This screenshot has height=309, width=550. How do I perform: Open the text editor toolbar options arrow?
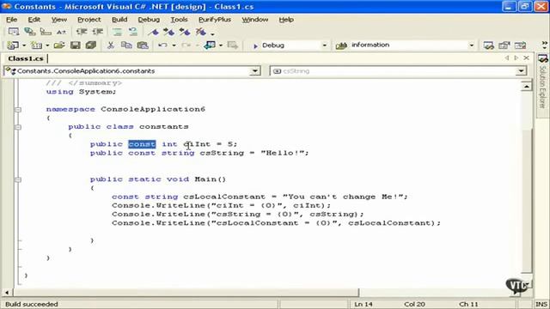coord(212,33)
